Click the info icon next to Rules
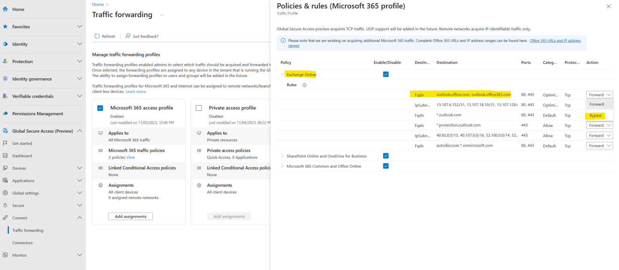 coord(305,85)
